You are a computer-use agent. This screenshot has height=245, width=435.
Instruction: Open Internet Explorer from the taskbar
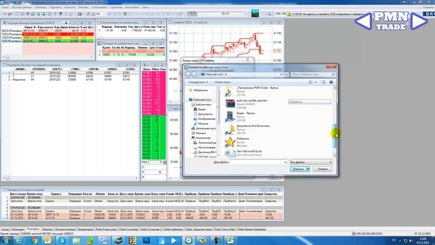(19, 240)
